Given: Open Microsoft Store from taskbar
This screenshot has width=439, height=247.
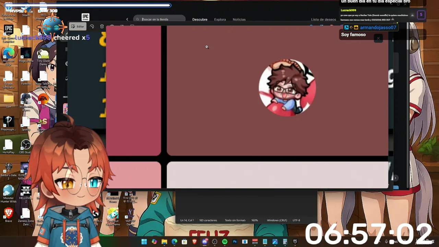Looking at the screenshot, I should pos(185,242).
